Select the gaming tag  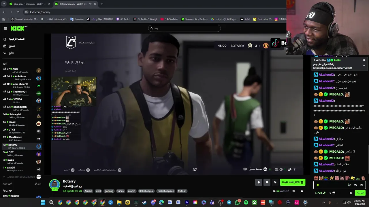pyautogui.click(x=109, y=191)
